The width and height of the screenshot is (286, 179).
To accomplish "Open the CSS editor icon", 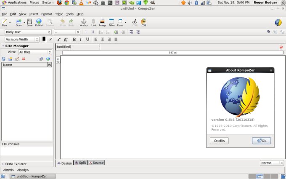I will click(143, 22).
